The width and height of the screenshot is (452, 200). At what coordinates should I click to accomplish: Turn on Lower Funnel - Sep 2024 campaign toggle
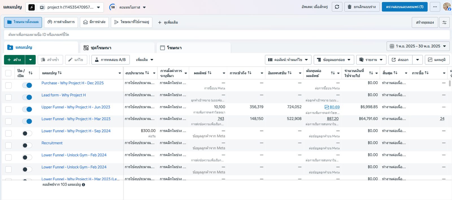point(27,133)
